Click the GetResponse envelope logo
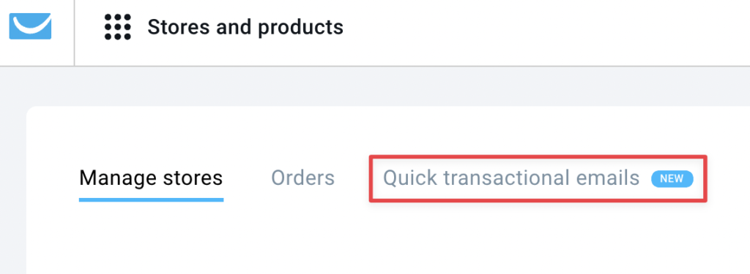 [x=30, y=26]
